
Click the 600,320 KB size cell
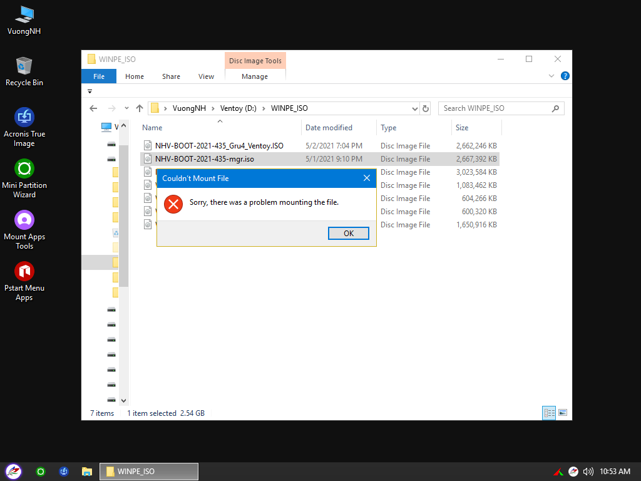479,212
